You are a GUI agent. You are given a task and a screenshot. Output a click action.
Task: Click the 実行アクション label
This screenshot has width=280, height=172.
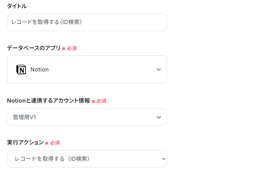coord(25,143)
